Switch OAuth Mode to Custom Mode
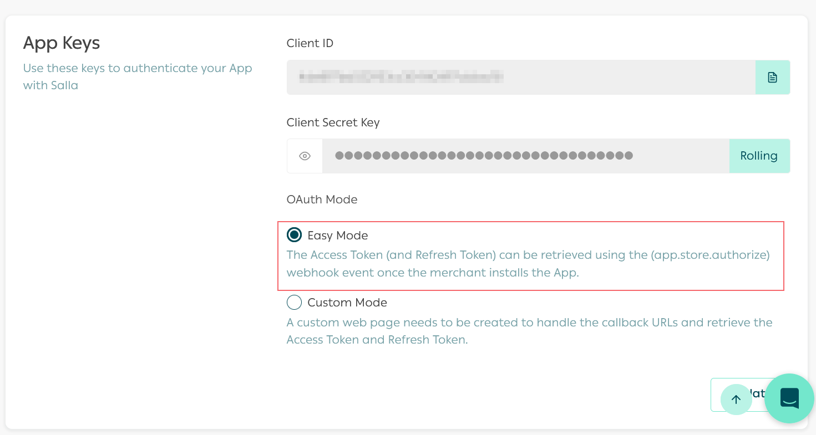The width and height of the screenshot is (816, 435). tap(294, 302)
